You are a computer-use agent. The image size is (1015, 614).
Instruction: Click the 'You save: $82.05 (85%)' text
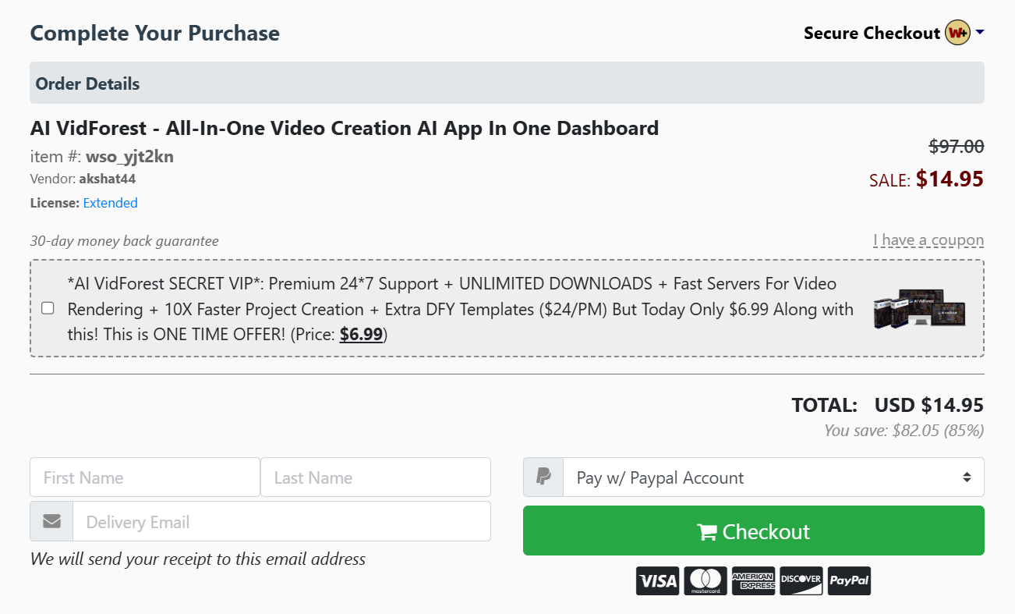click(x=904, y=430)
